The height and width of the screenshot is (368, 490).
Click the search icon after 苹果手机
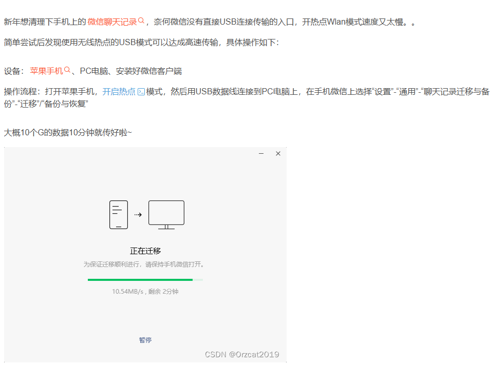(67, 70)
